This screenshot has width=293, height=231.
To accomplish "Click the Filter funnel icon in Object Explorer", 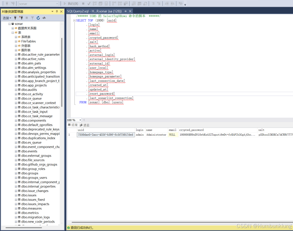I will click(x=32, y=18).
